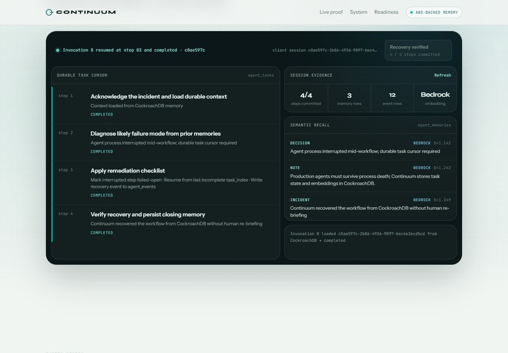The height and width of the screenshot is (353, 508).
Task: Click the 3 memory rows stat
Action: point(349,98)
